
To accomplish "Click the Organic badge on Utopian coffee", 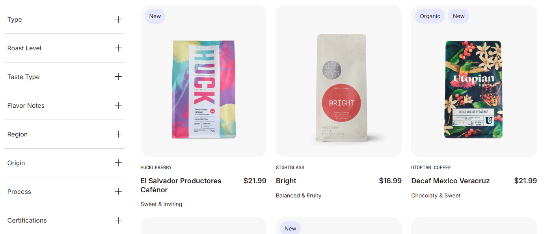I will pyautogui.click(x=430, y=16).
